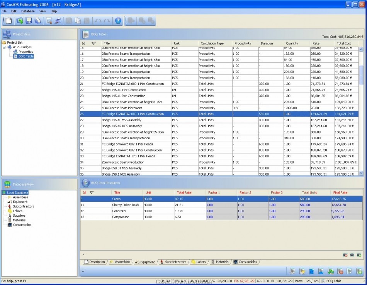Select the 40m Precast Beam Placement row
This screenshot has height=285, width=367.
(219, 108)
